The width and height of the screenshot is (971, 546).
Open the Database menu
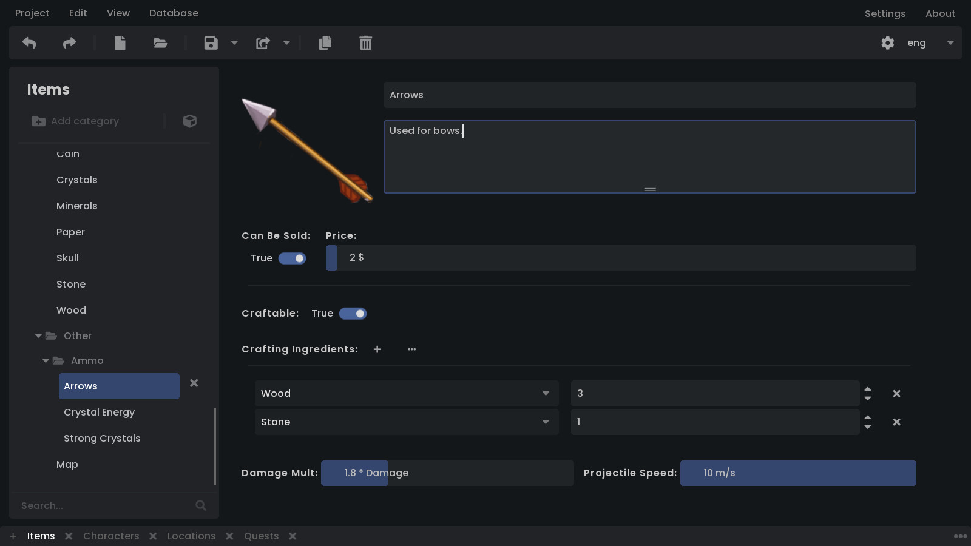(x=174, y=13)
